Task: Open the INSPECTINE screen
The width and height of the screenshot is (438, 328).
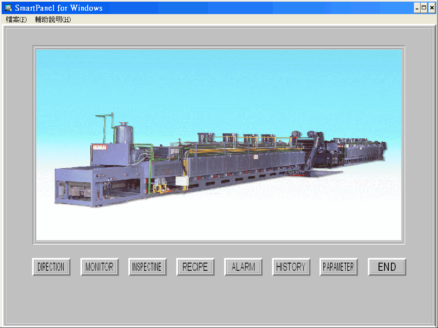Action: tap(148, 267)
